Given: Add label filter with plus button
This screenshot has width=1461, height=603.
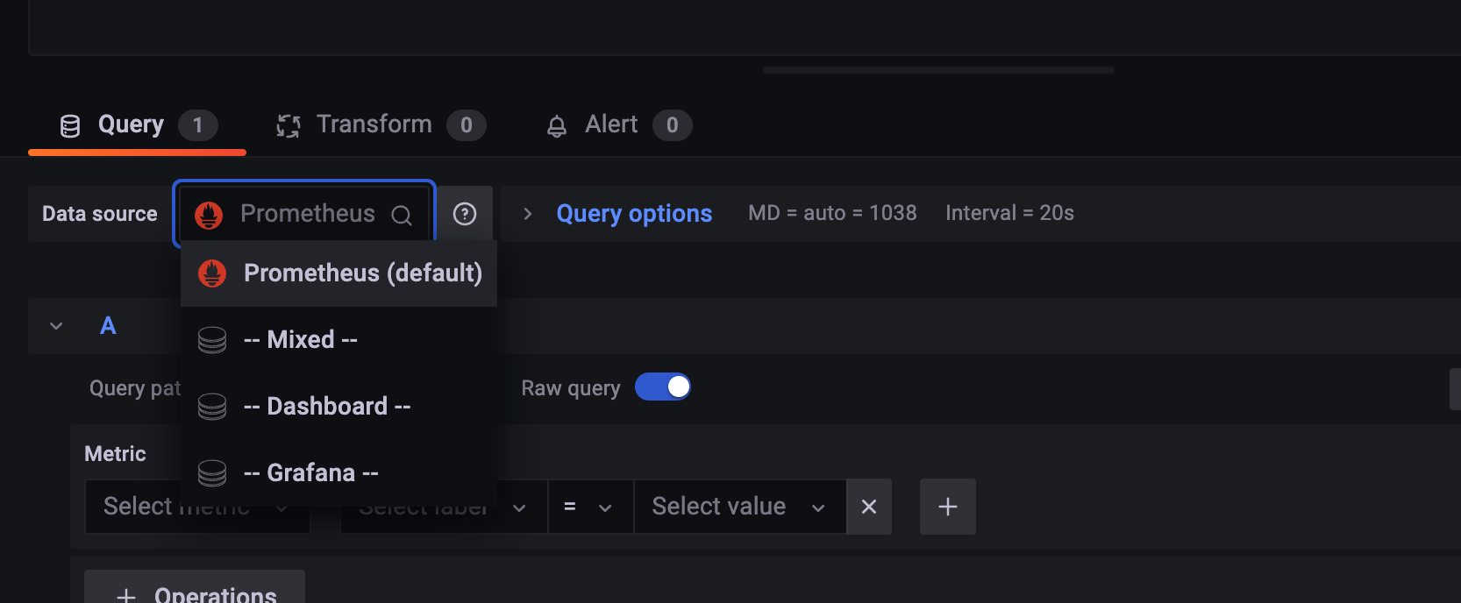Looking at the screenshot, I should click(948, 507).
